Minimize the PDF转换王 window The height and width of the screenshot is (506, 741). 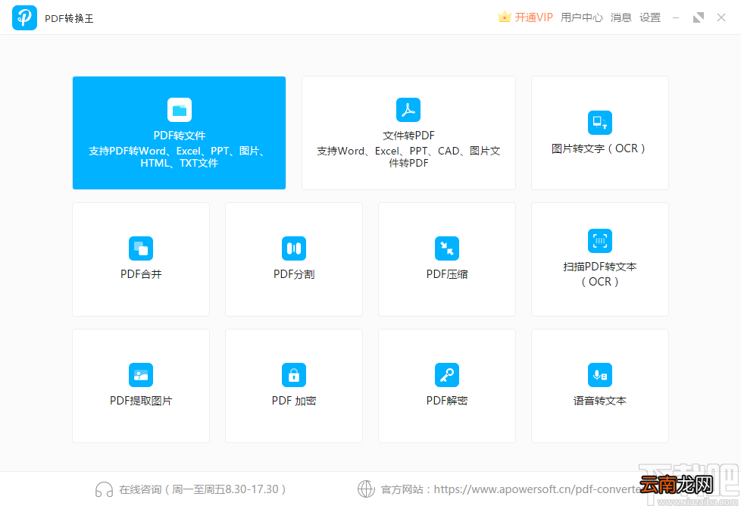676,18
